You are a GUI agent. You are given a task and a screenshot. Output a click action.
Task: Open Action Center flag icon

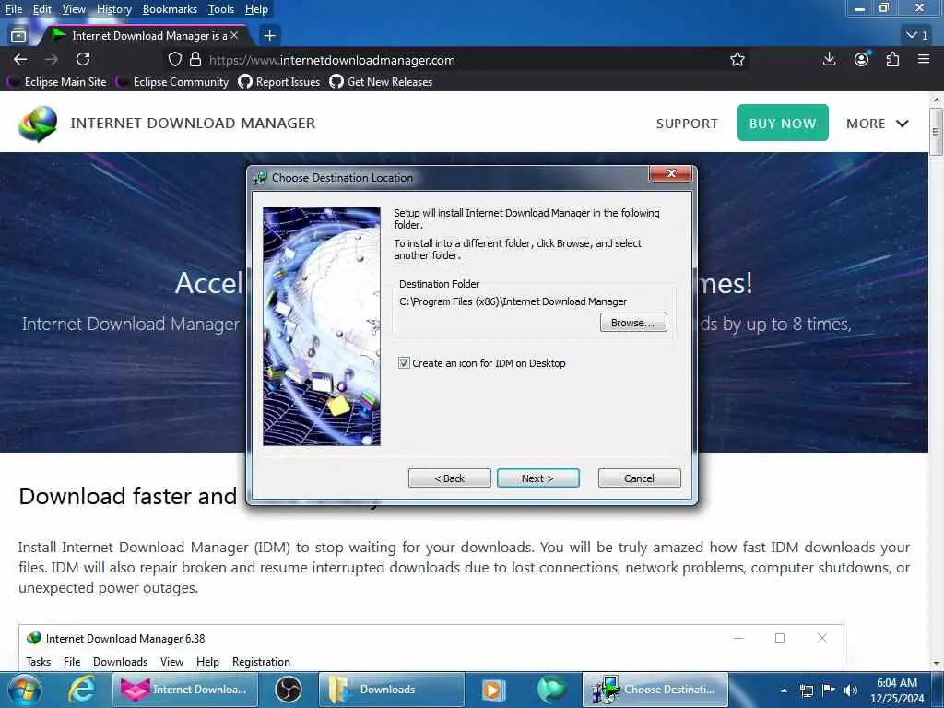pos(829,690)
